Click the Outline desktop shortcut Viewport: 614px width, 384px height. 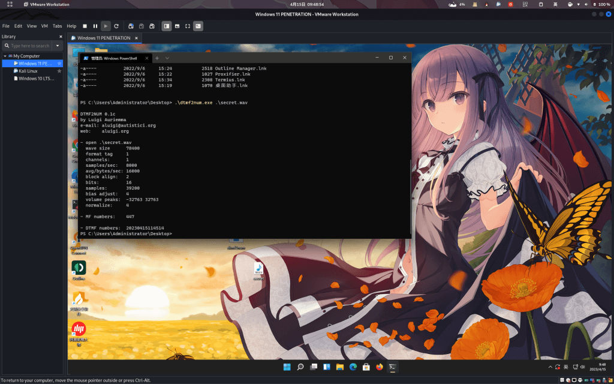click(x=79, y=271)
